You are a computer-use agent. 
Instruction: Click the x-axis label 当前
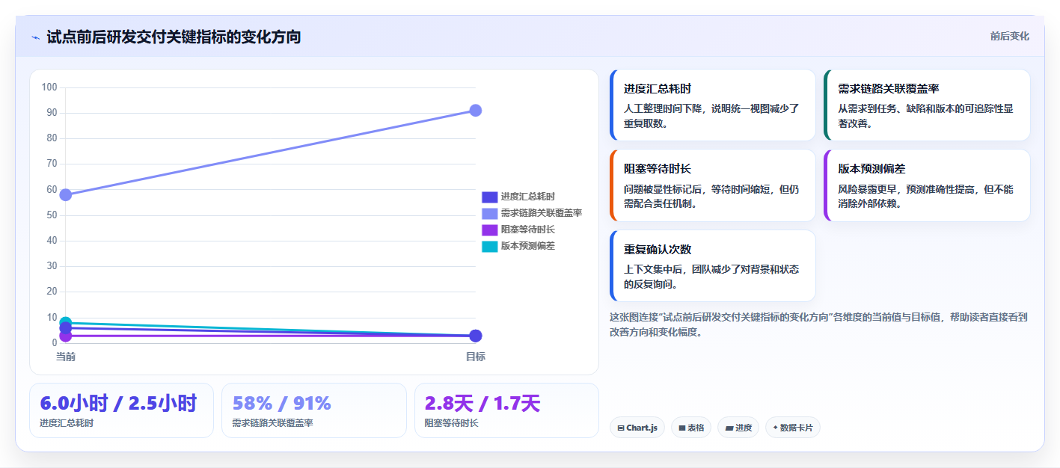(x=66, y=357)
